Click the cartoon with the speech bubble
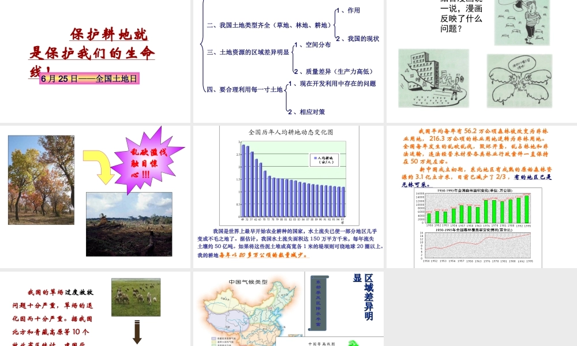This screenshot has height=346, width=577. [x=520, y=81]
